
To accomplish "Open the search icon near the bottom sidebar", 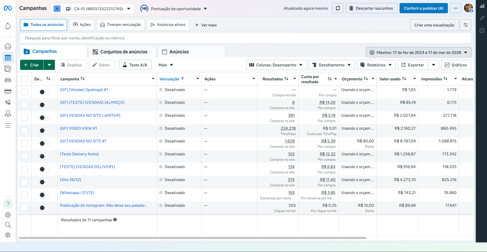I will (x=8, y=225).
